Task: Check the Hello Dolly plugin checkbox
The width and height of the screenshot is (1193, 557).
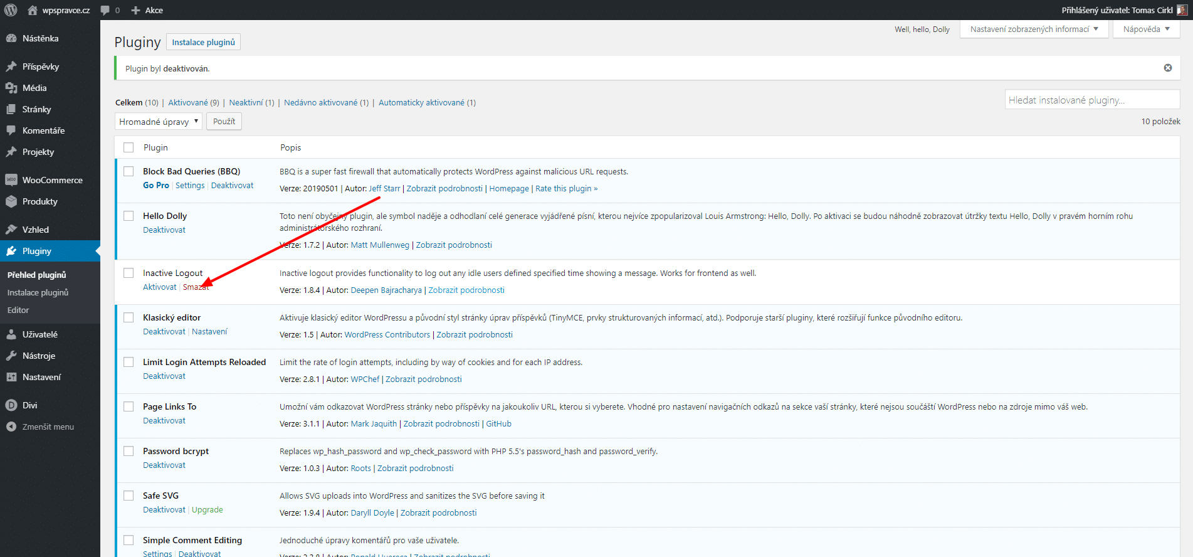Action: [x=129, y=216]
